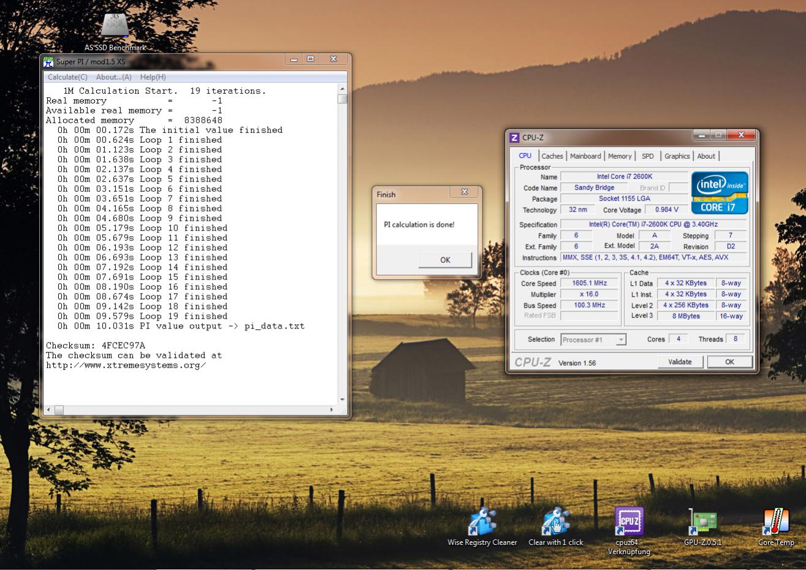Click Super PI horizontal scrollbar left arrow
Screen dimensions: 806x570
click(x=50, y=409)
